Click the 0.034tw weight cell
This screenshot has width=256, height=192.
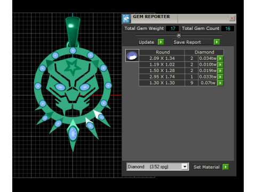point(207,58)
